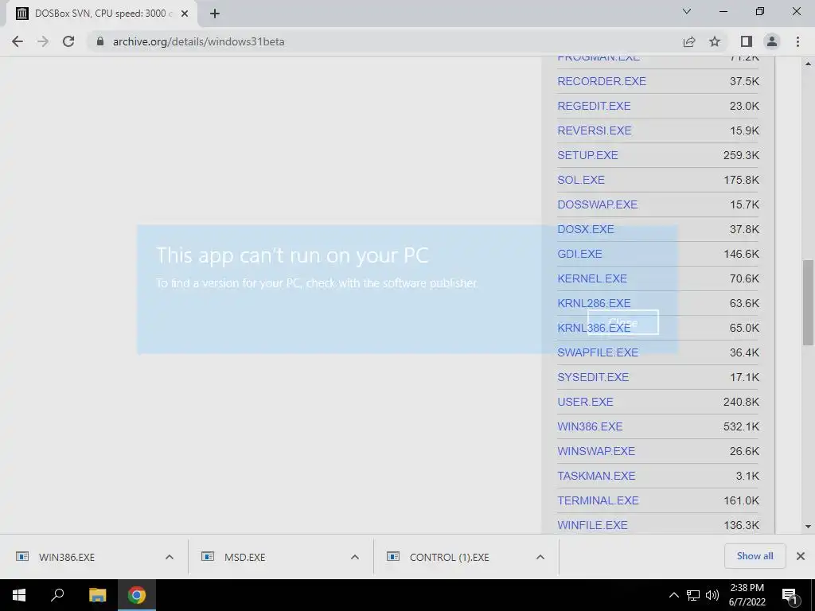
Task: Open the Chrome profile avatar
Action: pos(772,41)
